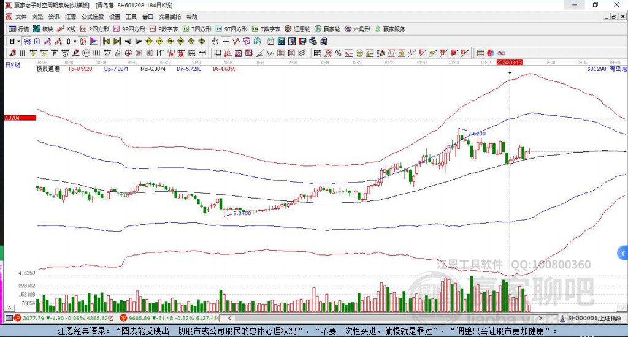Open the 设置 menu

(115, 17)
